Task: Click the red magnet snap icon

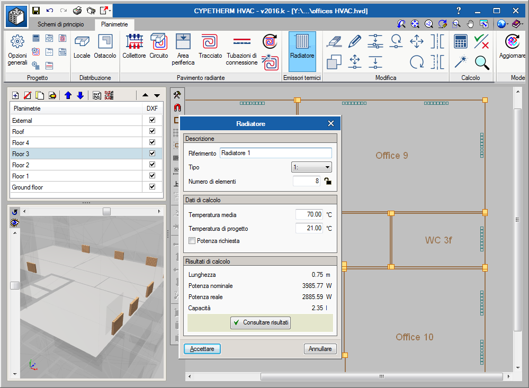Action: [177, 107]
